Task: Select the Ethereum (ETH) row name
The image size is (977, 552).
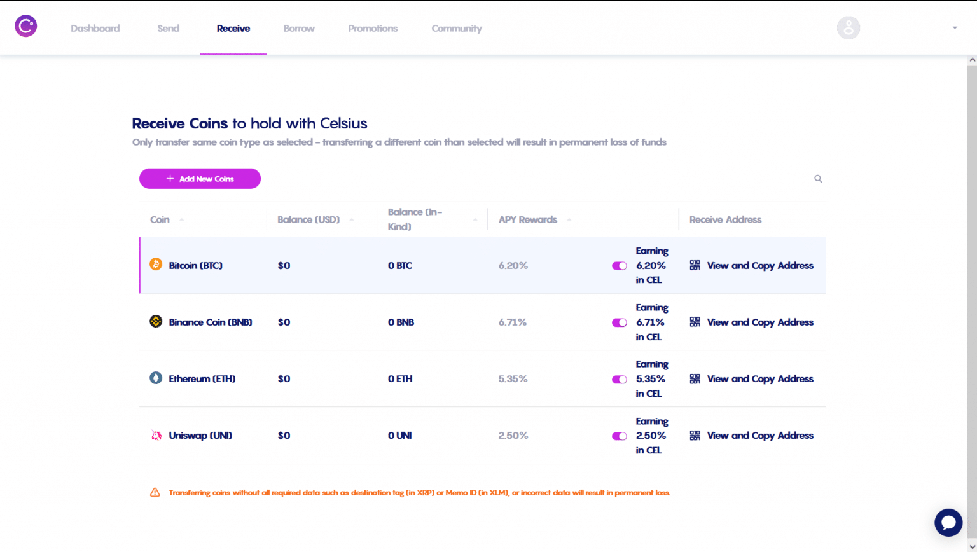Action: [x=202, y=378]
